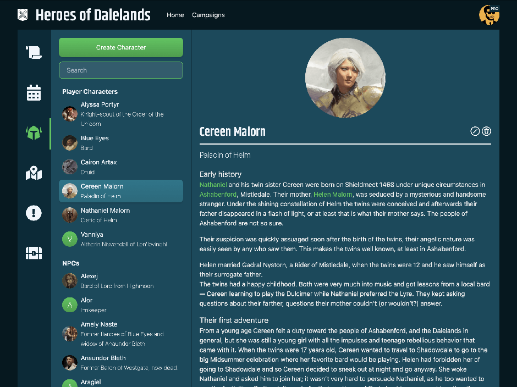Click Nathaniel Malorn's avatar
The image size is (517, 387).
[x=69, y=215]
